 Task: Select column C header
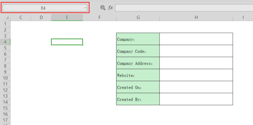pos(21,18)
